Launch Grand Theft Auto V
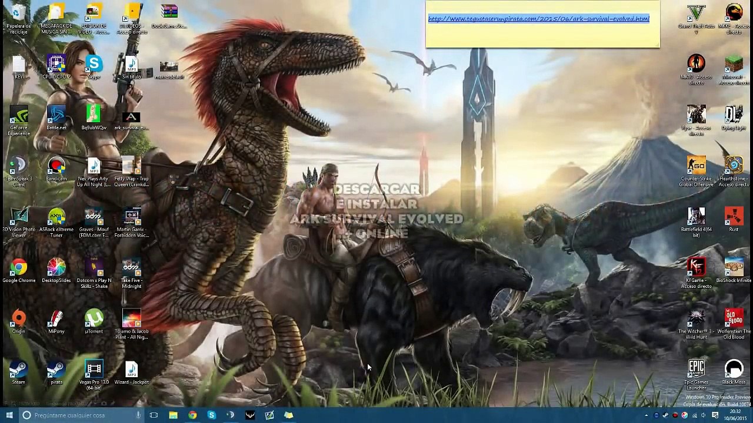Screen dimensions: 753x423 (697, 19)
